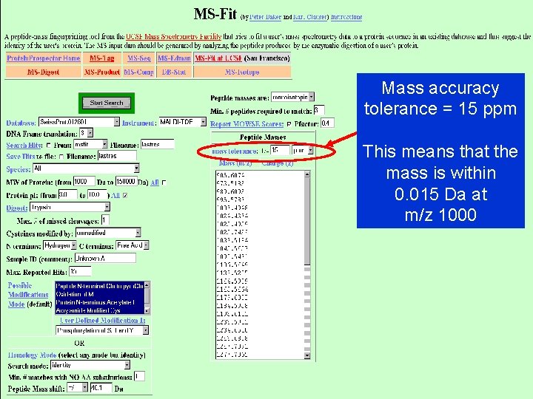Viewport: 533px width, 399px height.
Task: Open the From dropdown showing msfit
Action: point(90,145)
